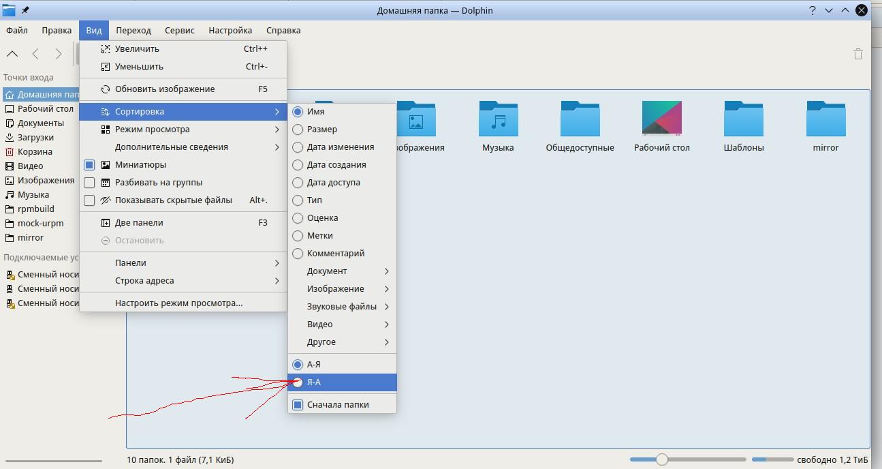This screenshot has width=882, height=469.
Task: Click the sort icon beside Сортировка
Action: 105,112
